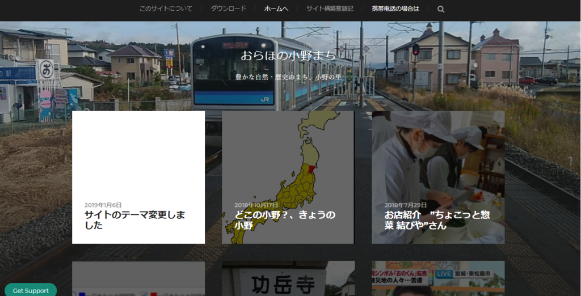The image size is (581, 296).
Task: Go to the ダウンロード page
Action: 228,9
